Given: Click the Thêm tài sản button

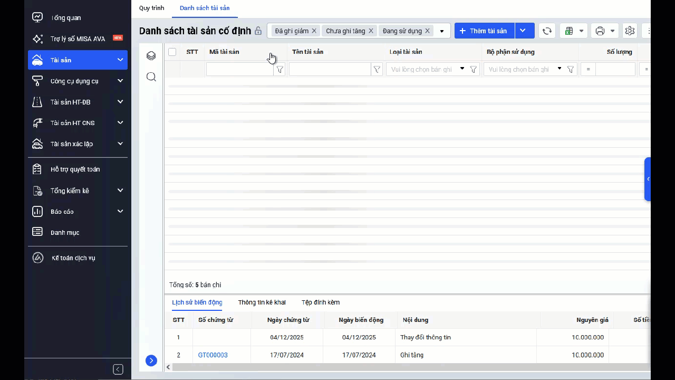Looking at the screenshot, I should [484, 31].
